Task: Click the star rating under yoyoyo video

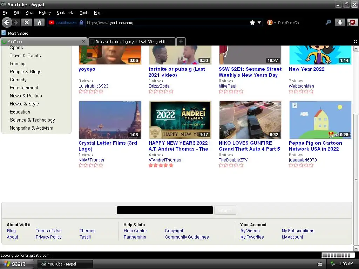Action: 91,91
